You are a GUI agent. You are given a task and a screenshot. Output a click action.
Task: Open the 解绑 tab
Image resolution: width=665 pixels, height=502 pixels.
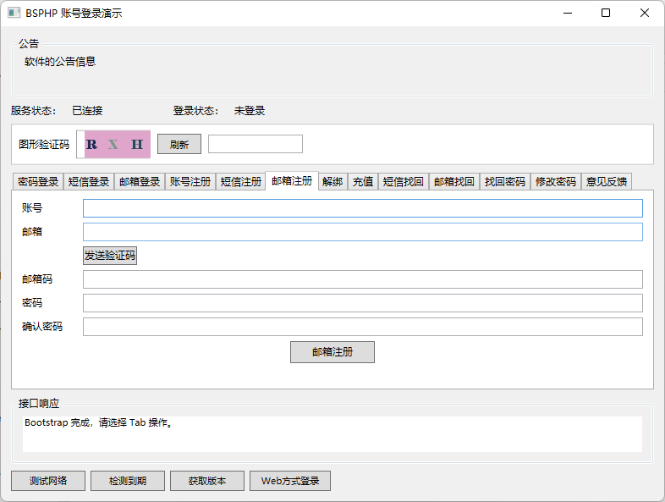point(332,182)
